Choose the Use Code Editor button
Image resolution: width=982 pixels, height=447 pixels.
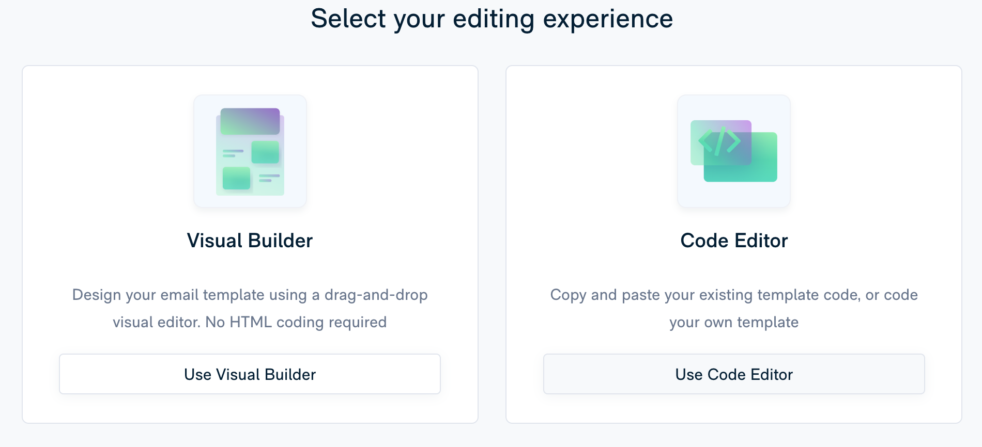point(734,374)
